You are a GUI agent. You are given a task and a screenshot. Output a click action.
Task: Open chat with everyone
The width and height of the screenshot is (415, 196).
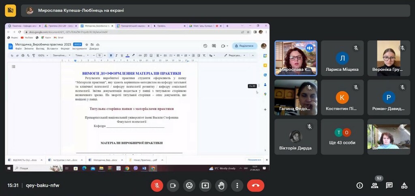(389, 185)
